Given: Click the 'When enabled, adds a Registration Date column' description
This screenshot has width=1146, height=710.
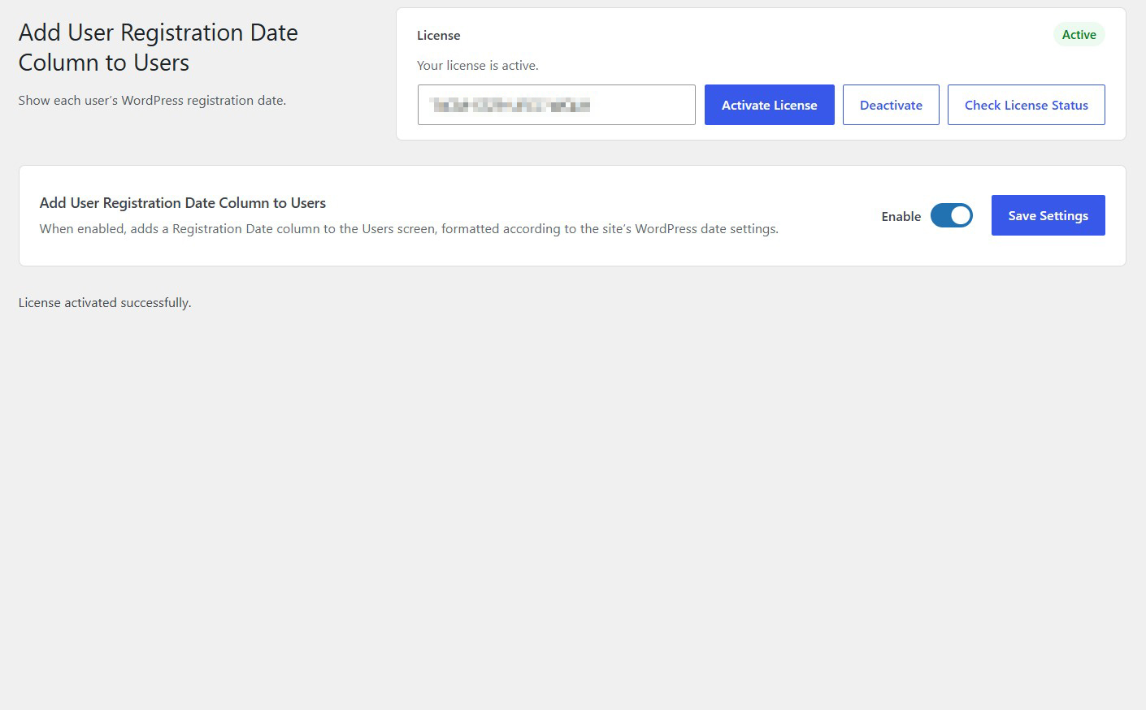Looking at the screenshot, I should pyautogui.click(x=409, y=229).
